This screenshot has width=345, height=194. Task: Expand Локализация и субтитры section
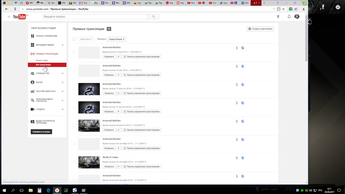62,100
